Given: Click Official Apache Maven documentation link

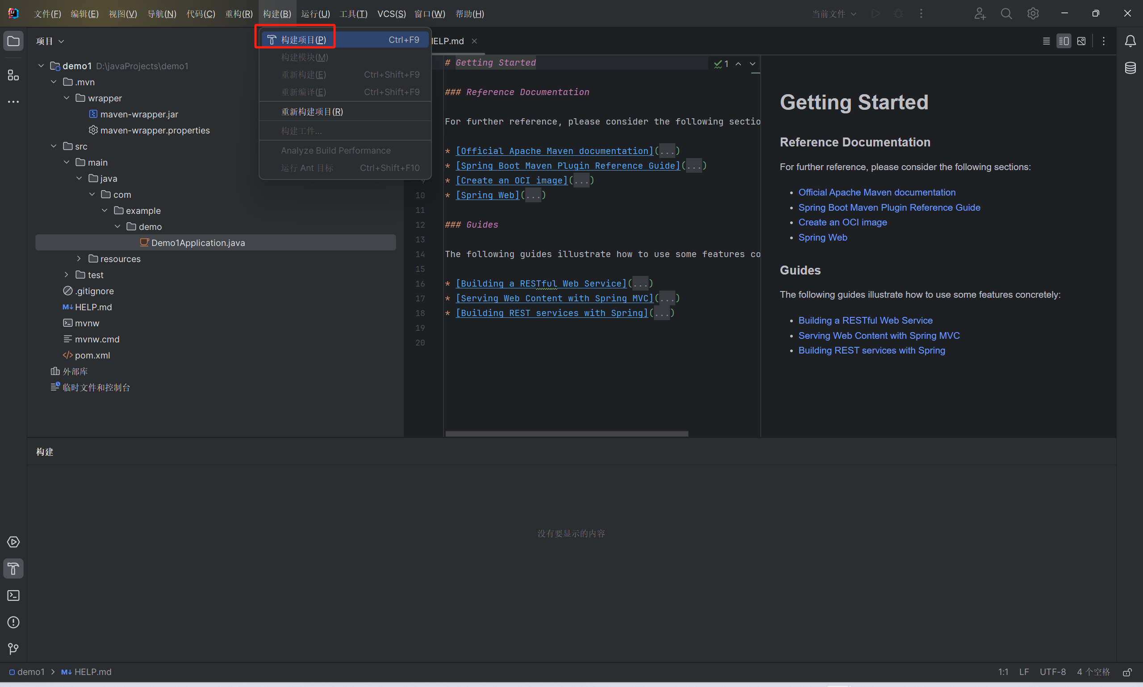Looking at the screenshot, I should (x=877, y=192).
